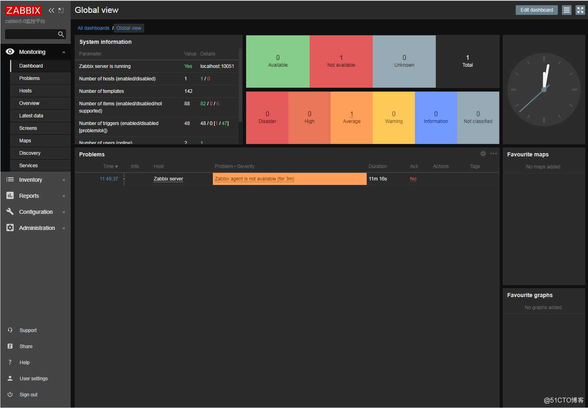Click the hide sidebar icon
This screenshot has width=588, height=408.
(61, 10)
